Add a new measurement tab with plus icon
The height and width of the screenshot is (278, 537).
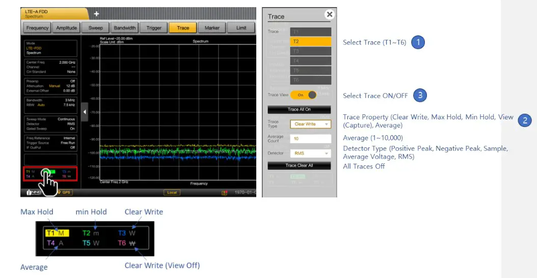pyautogui.click(x=97, y=14)
